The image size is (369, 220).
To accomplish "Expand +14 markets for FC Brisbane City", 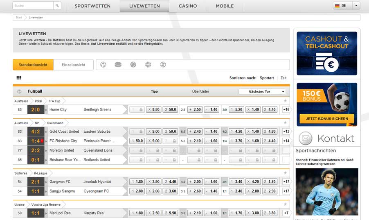I will tap(286, 141).
